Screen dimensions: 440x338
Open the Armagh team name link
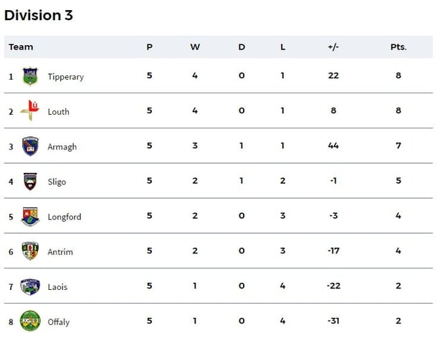tap(62, 147)
